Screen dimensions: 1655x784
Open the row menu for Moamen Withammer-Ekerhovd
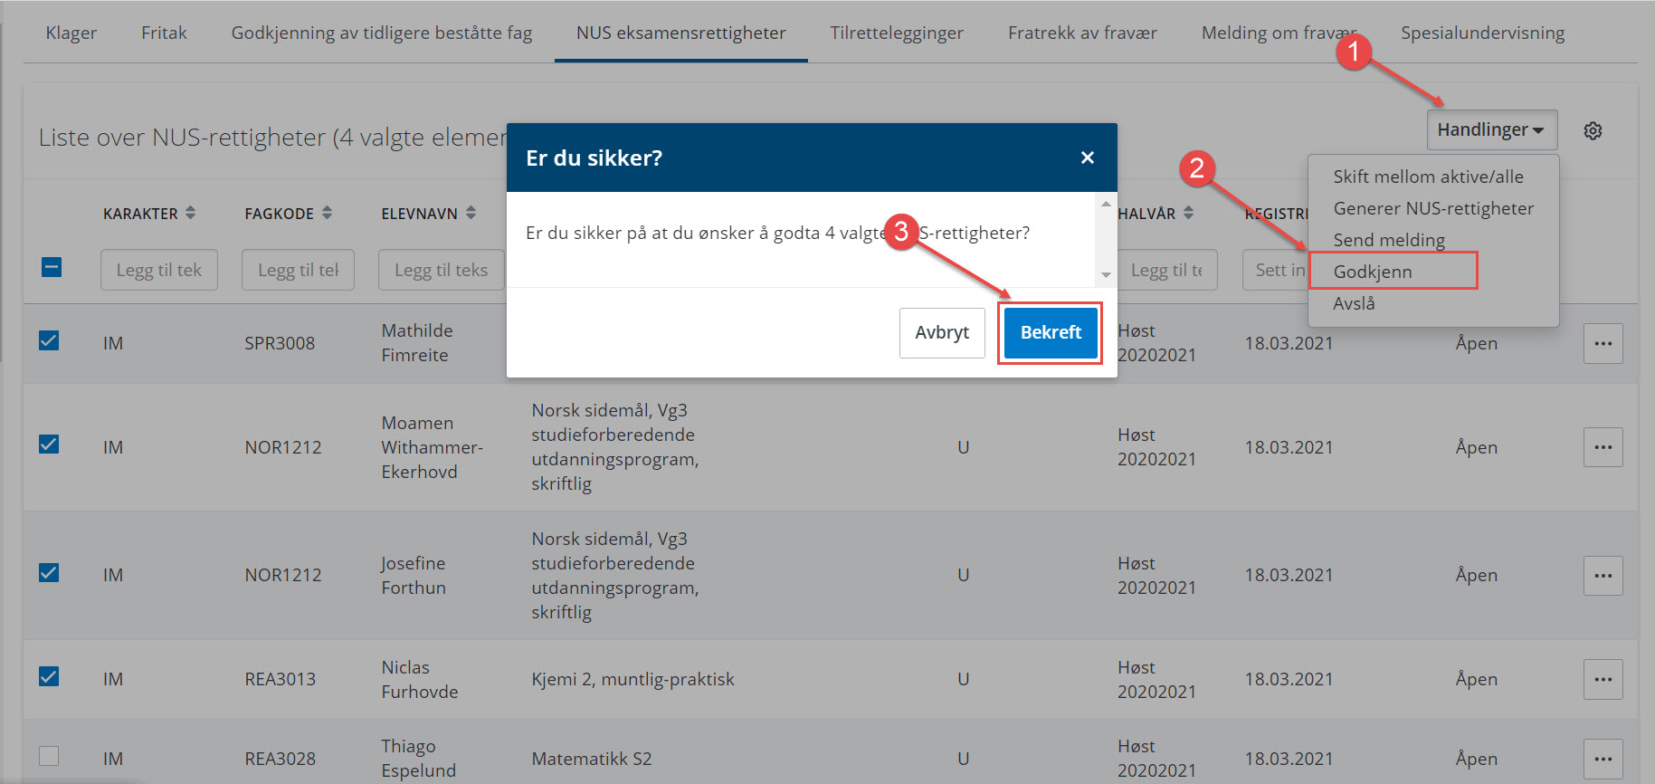click(x=1603, y=447)
